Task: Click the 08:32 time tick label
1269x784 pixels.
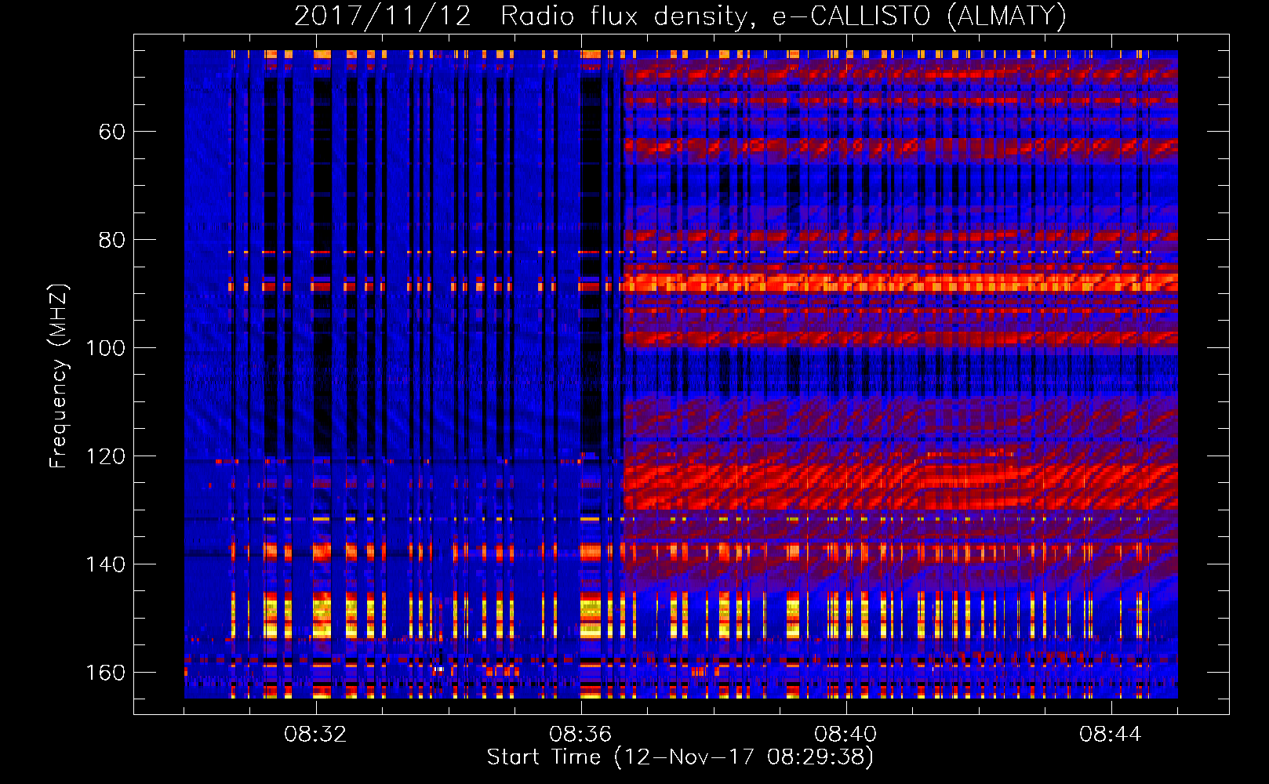Action: click(x=315, y=735)
